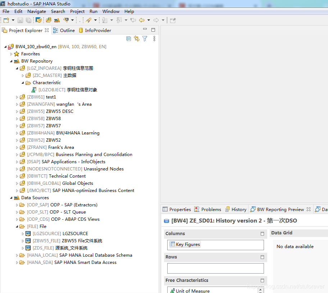
Task: Open the Next Annotation dropdown arrow
Action: 112,20
